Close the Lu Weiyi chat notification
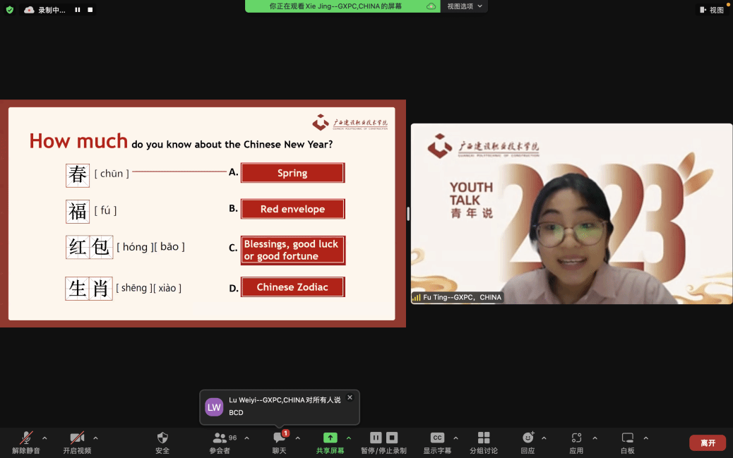733x458 pixels. 350,398
